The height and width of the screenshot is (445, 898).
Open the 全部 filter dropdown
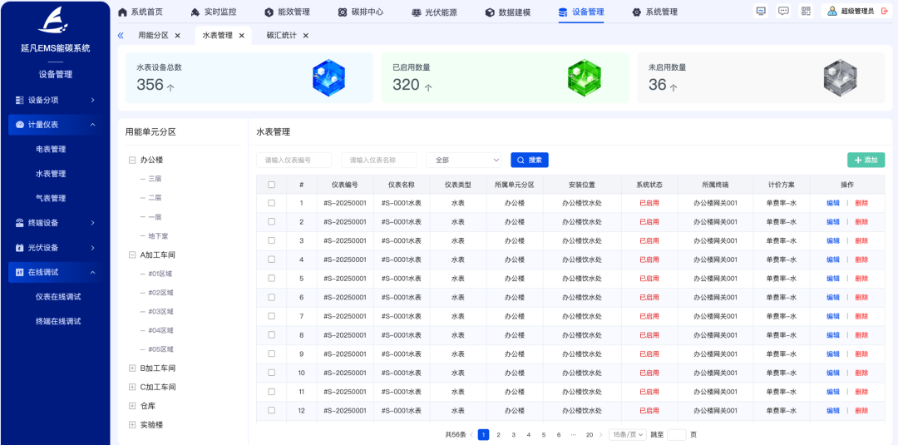click(463, 160)
